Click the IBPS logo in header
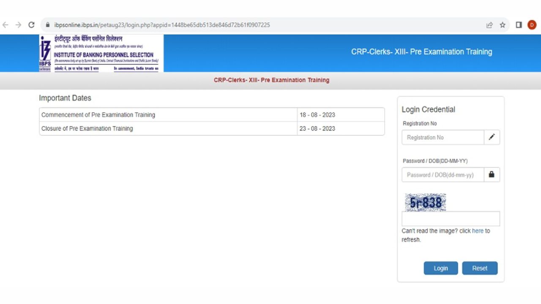Viewport: 541px width, 304px height. [x=101, y=53]
